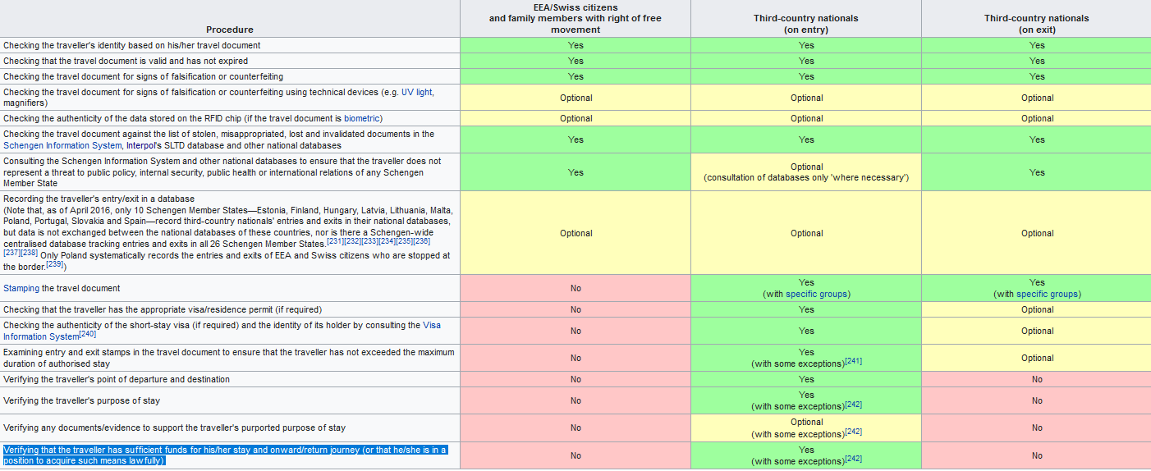This screenshot has height=471, width=1151.
Task: Click 'Checking the traveller's identity' row text
Action: 132,45
